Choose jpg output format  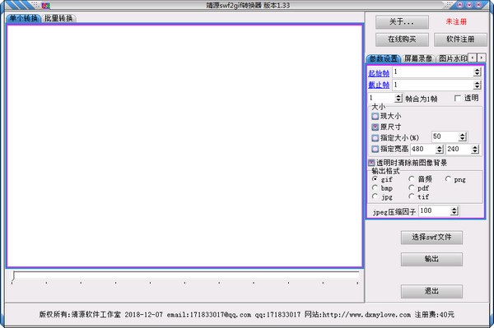pos(375,196)
